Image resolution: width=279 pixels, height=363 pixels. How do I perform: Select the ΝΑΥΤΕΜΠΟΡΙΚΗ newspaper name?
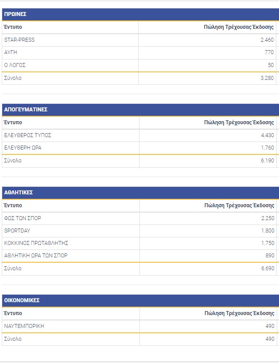point(24,326)
